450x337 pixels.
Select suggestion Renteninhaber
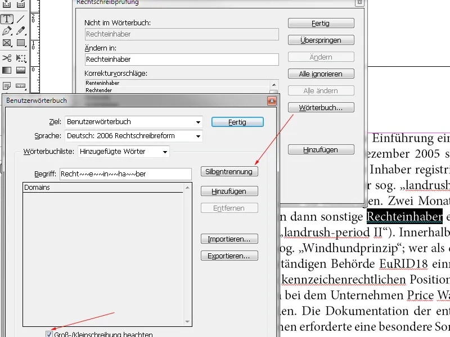pos(177,83)
